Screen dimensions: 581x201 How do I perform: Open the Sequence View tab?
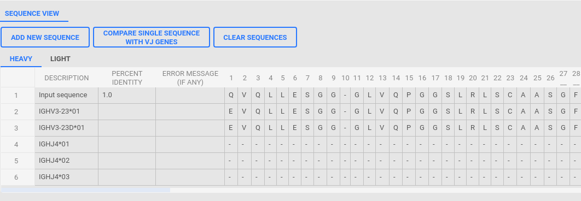(x=32, y=13)
